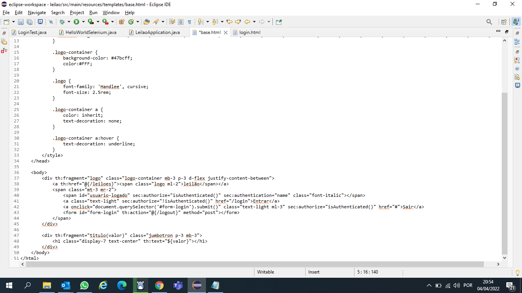The height and width of the screenshot is (293, 522).
Task: Open Google Chrome from the taskbar
Action: [159, 285]
